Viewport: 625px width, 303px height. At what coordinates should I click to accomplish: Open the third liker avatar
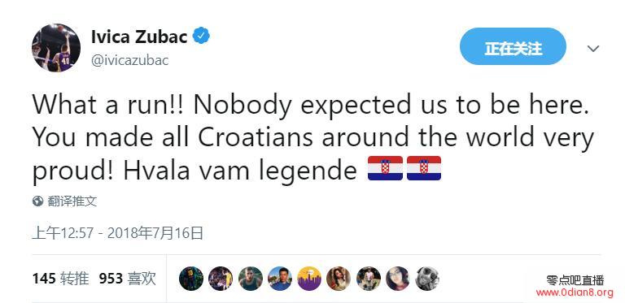tap(251, 279)
